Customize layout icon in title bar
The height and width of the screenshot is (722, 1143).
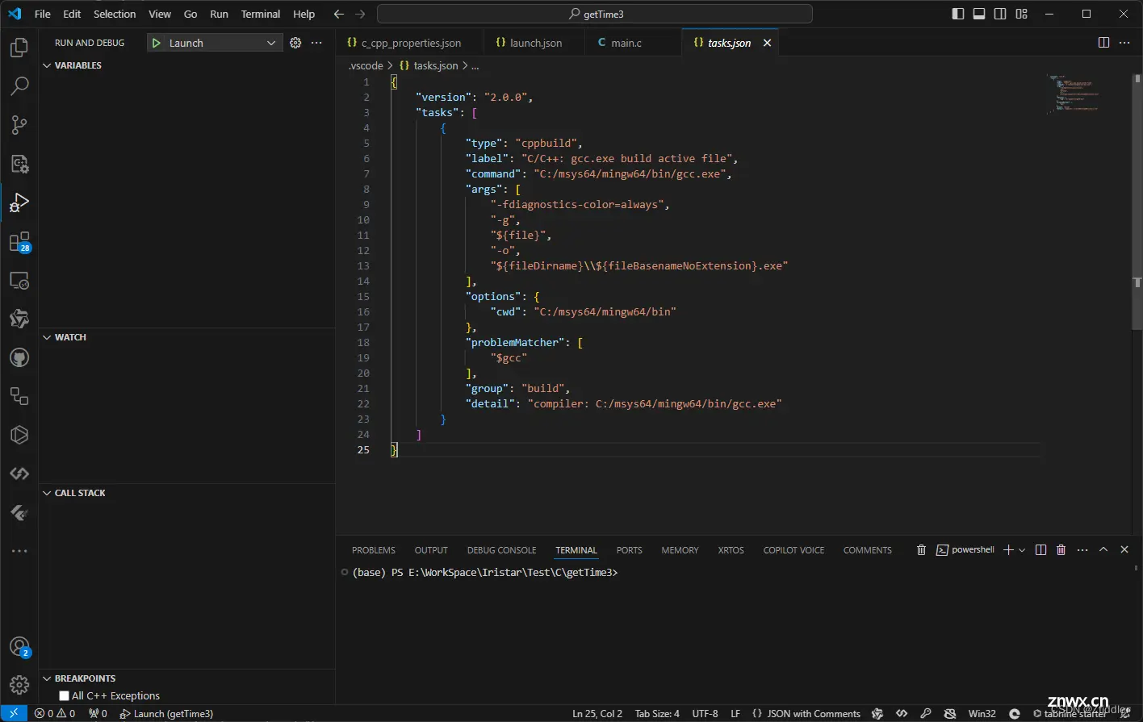tap(1022, 14)
